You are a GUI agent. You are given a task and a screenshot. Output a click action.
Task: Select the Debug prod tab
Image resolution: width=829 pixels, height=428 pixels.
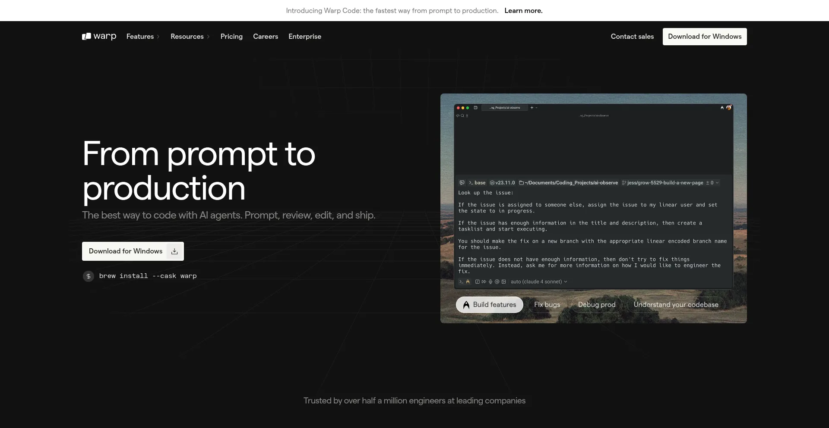[x=597, y=305]
